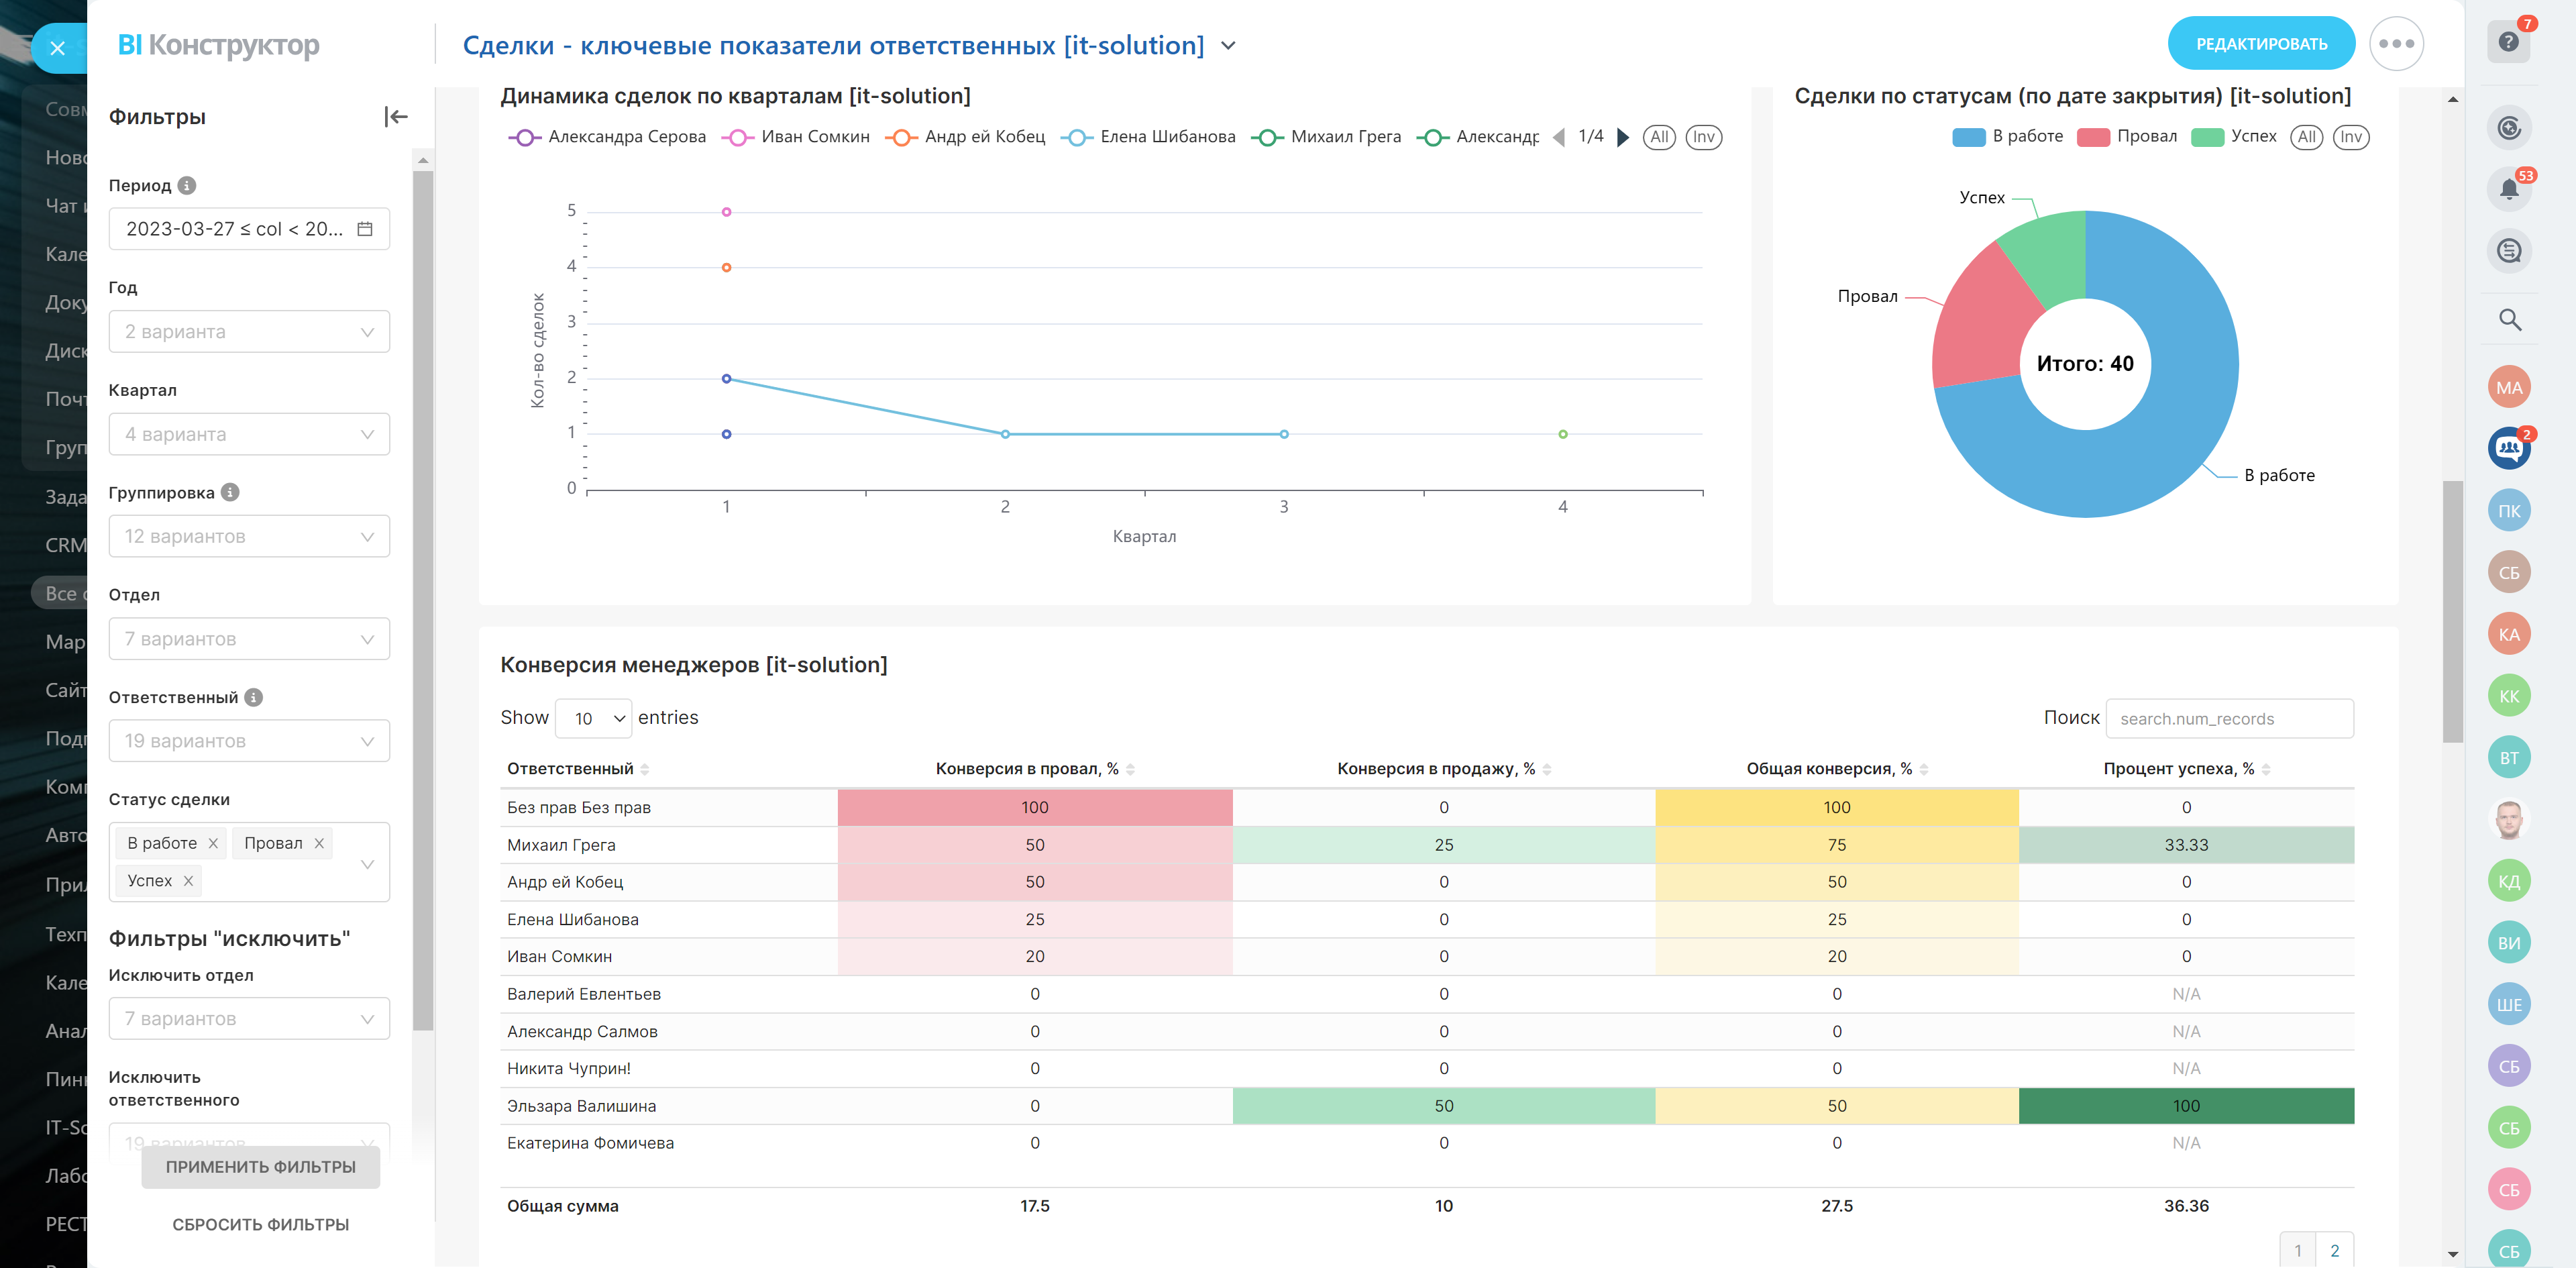The height and width of the screenshot is (1268, 2576).
Task: Go to next legend page arrow
Action: [1623, 138]
